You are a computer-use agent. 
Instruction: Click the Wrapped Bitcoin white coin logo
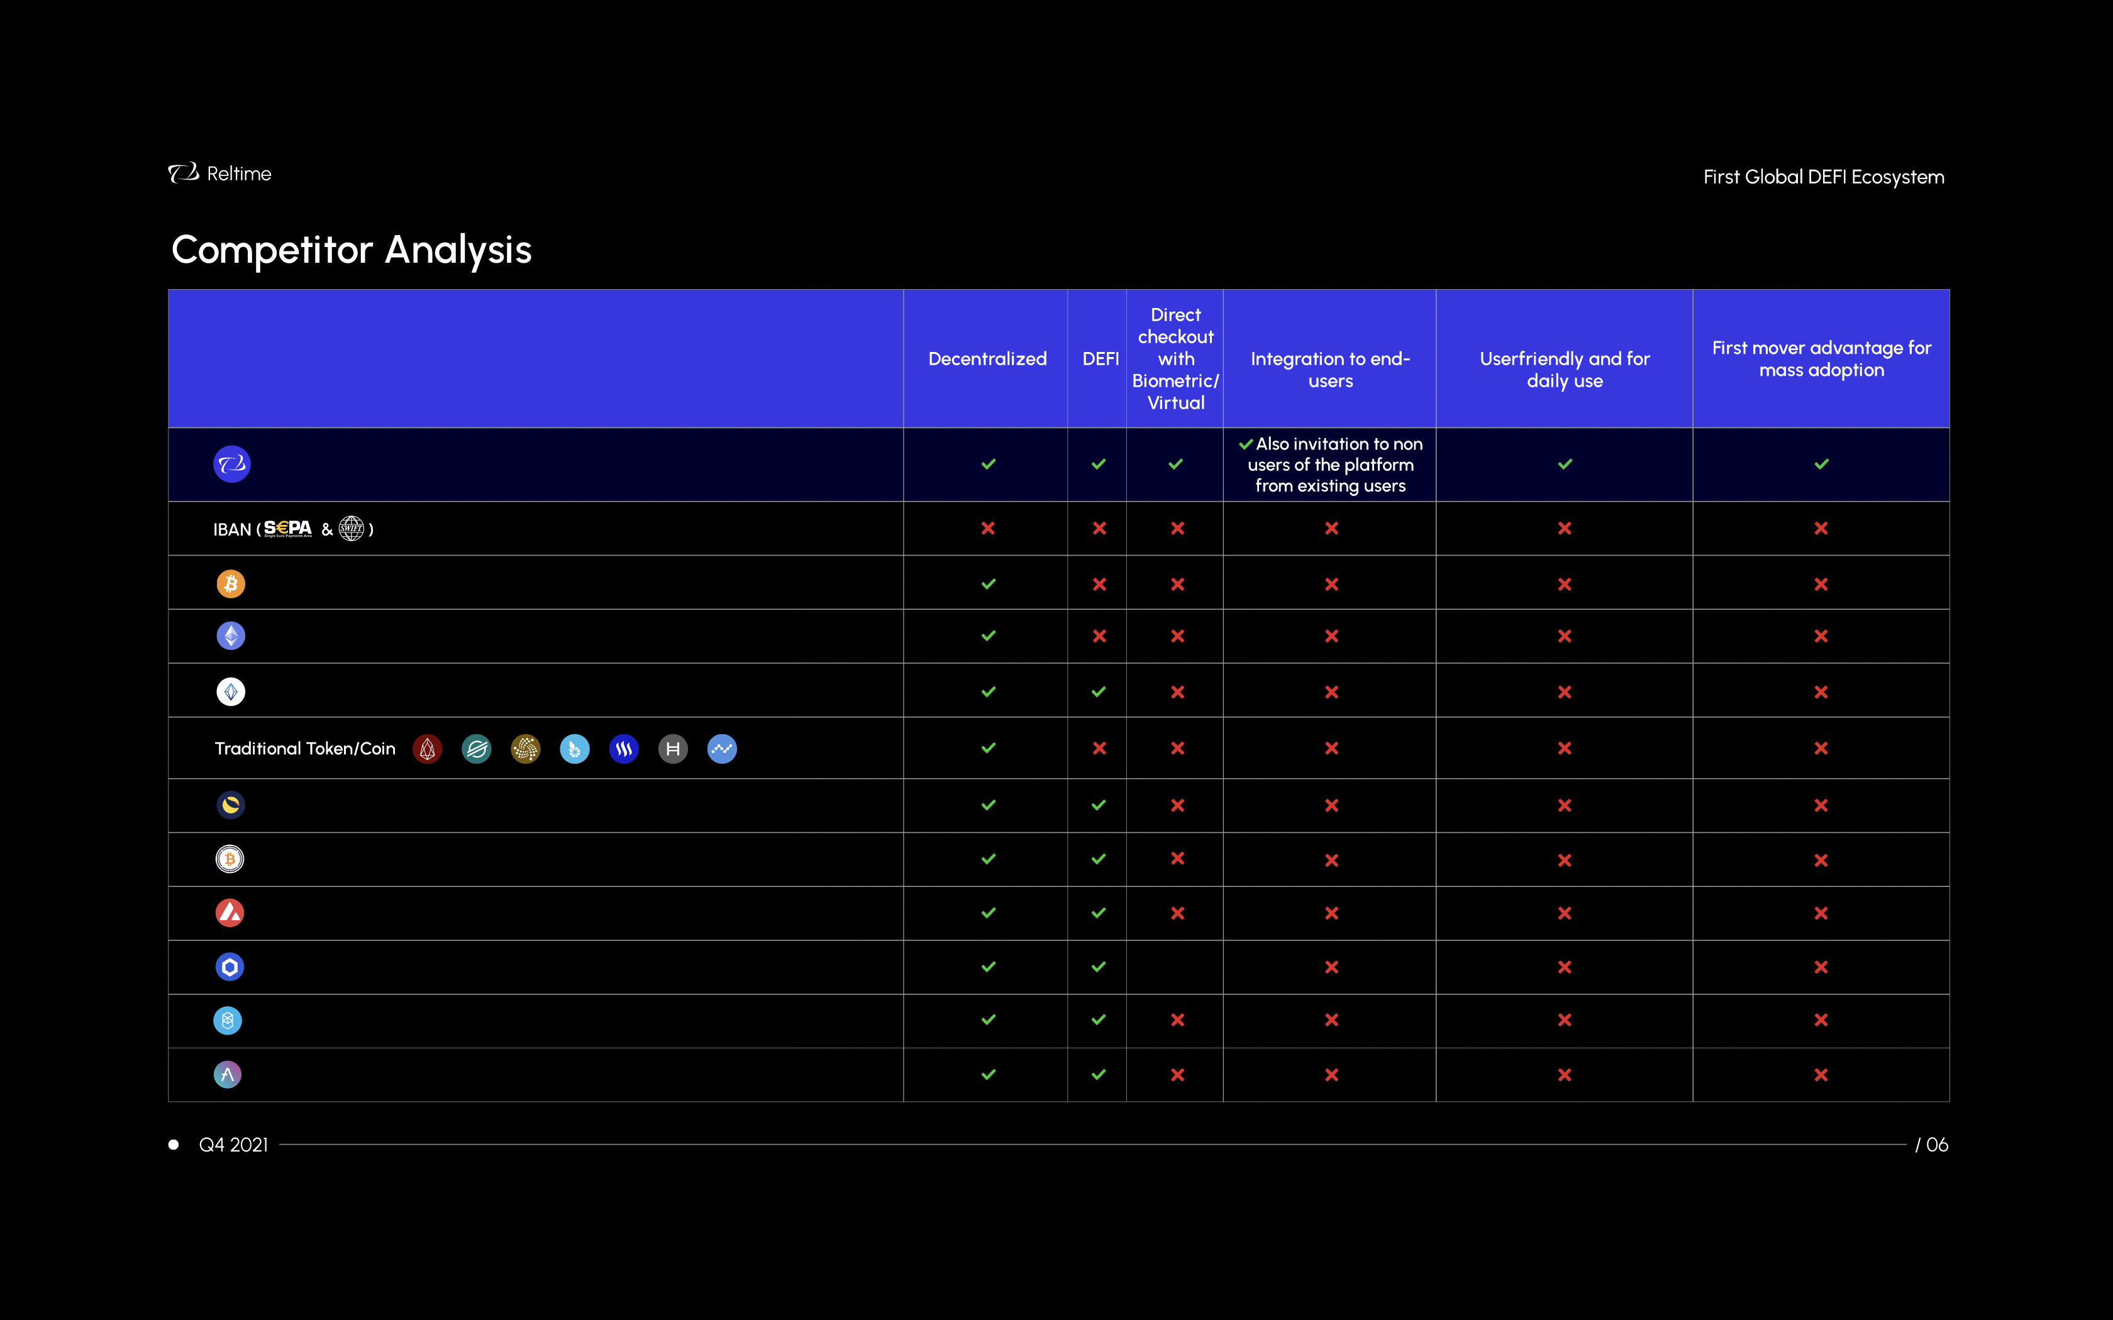click(x=230, y=859)
